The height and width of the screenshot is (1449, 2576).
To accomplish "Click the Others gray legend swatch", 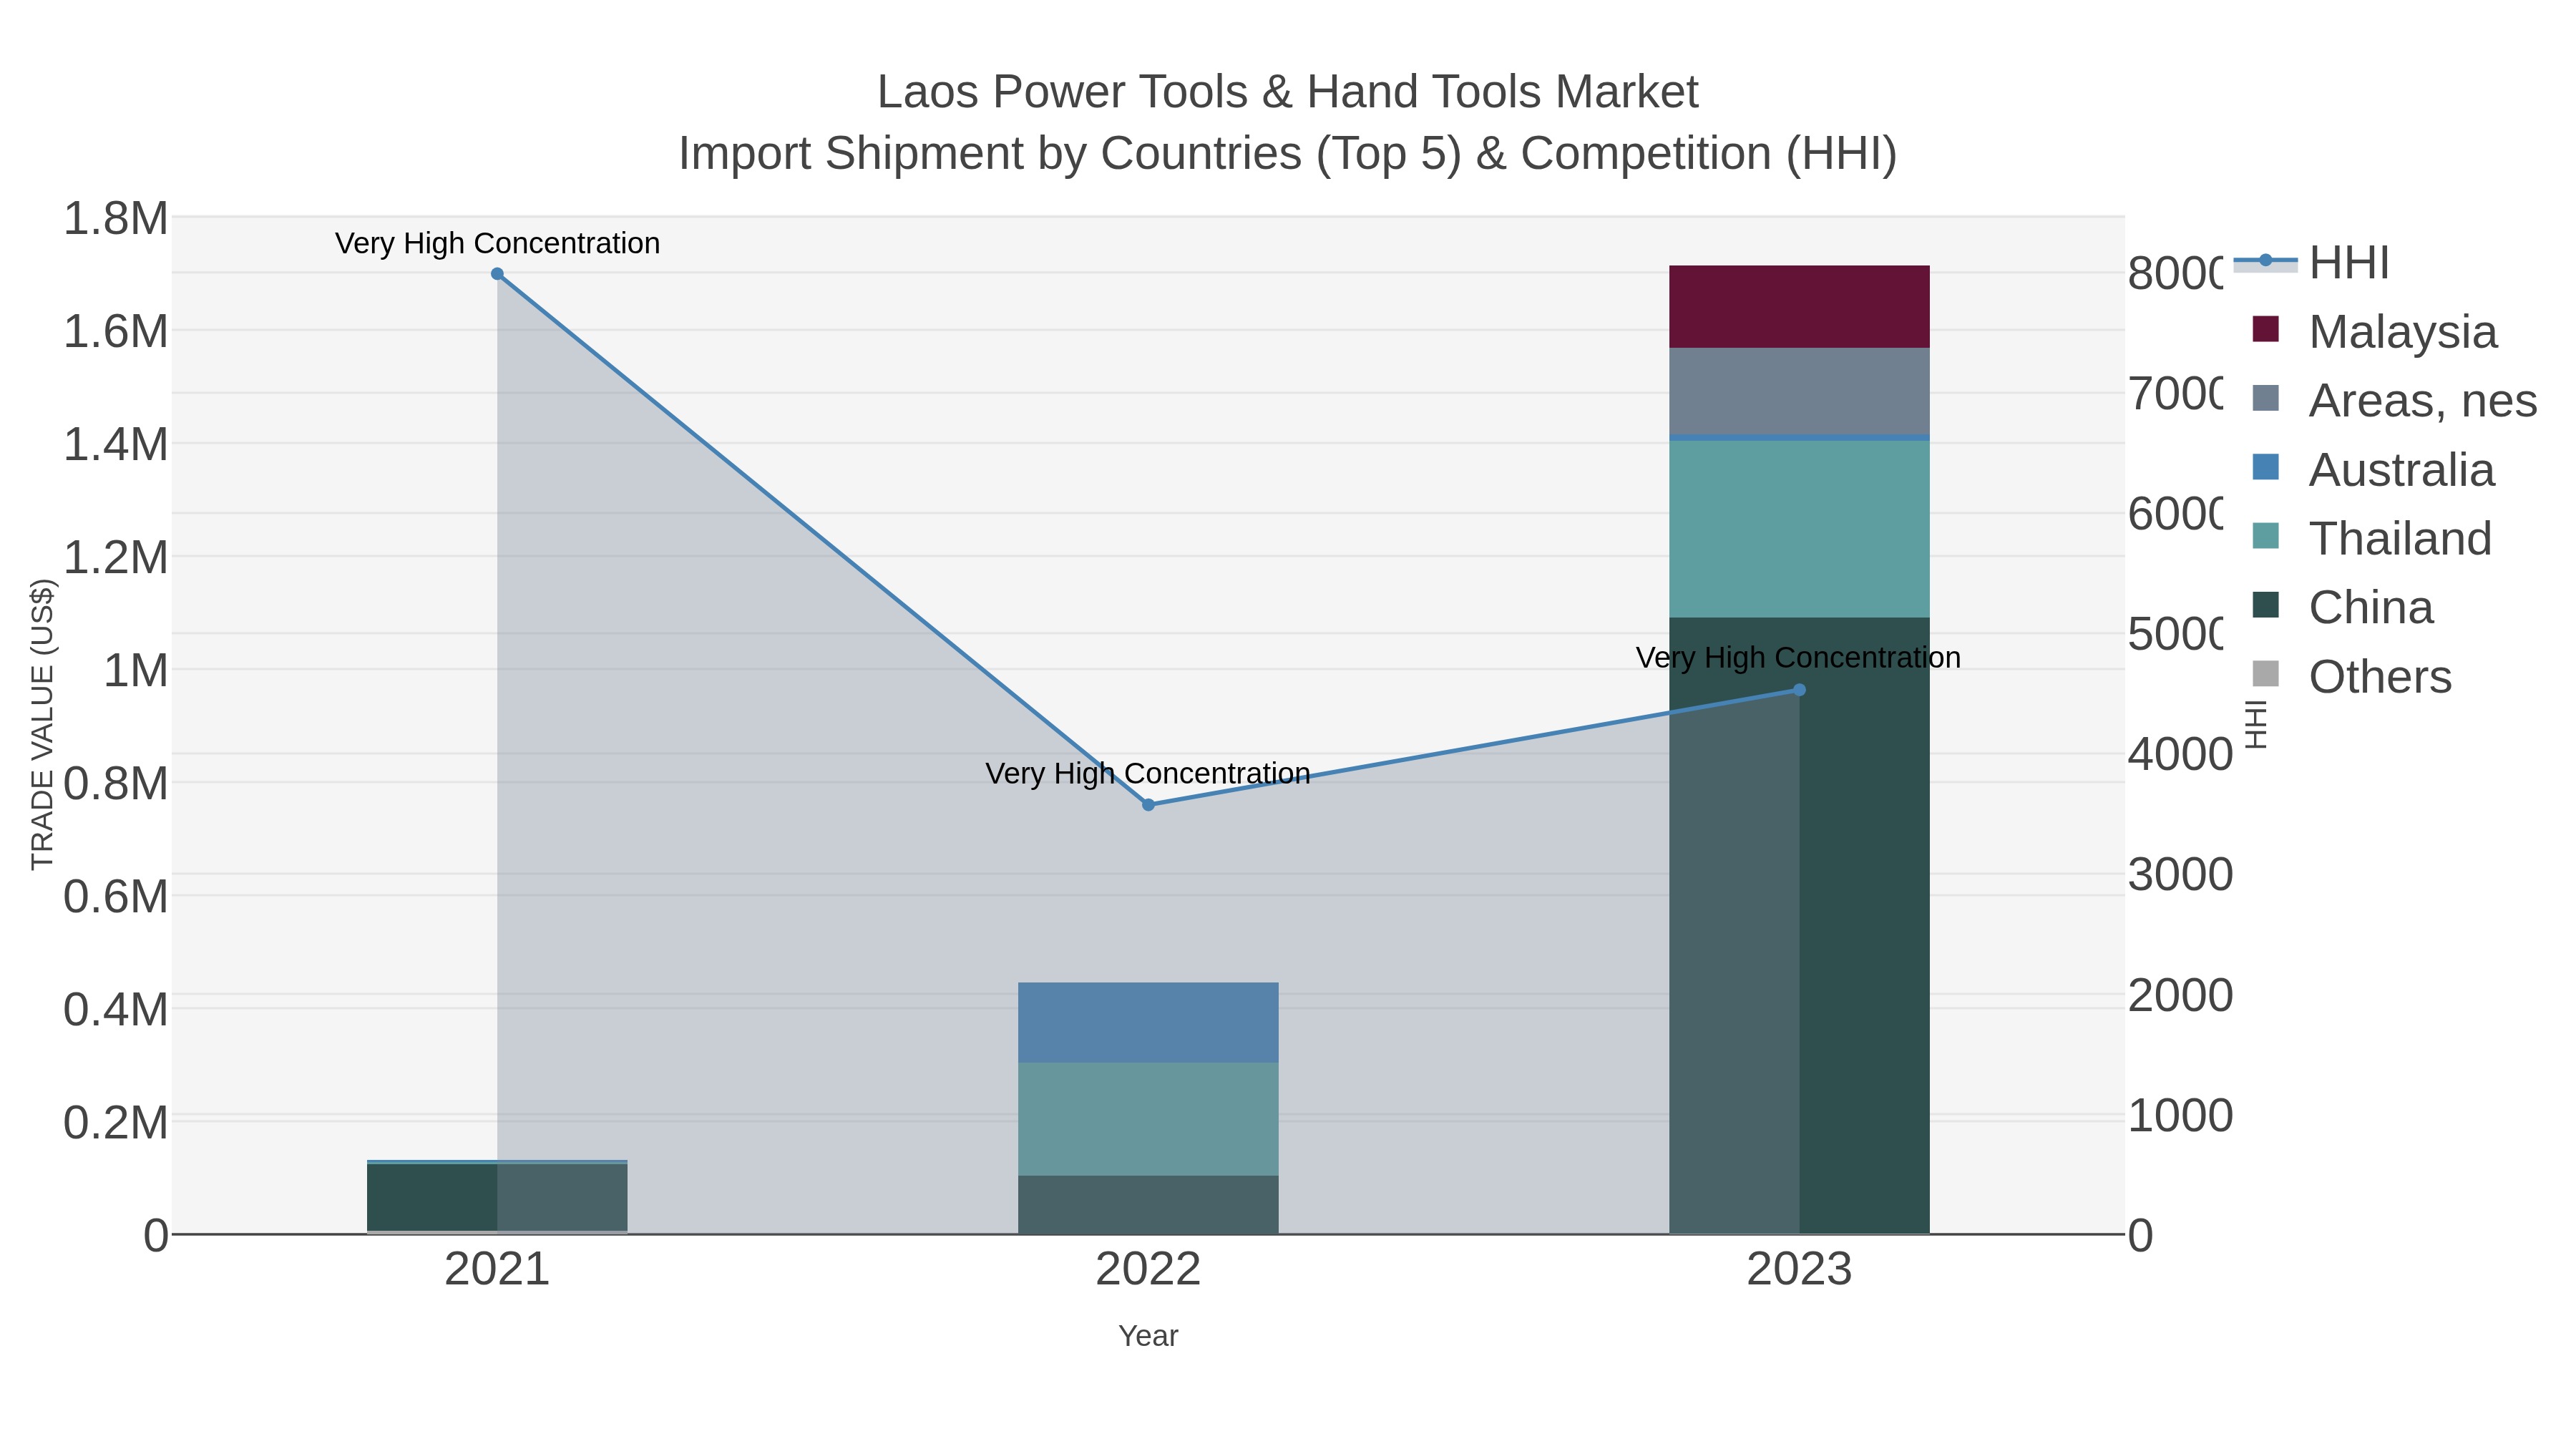I will (x=2265, y=675).
